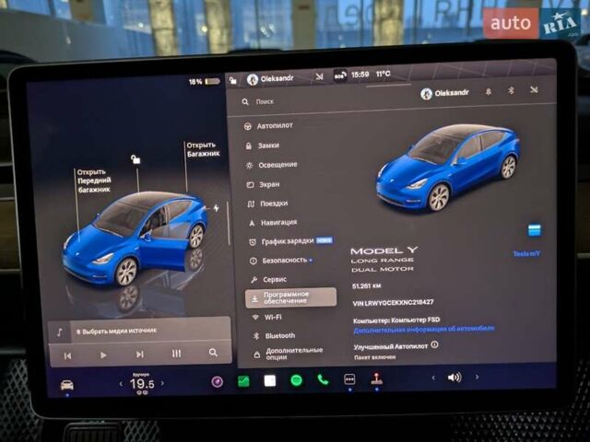Tap the music note icon in the media player
The image size is (590, 442).
(x=59, y=332)
